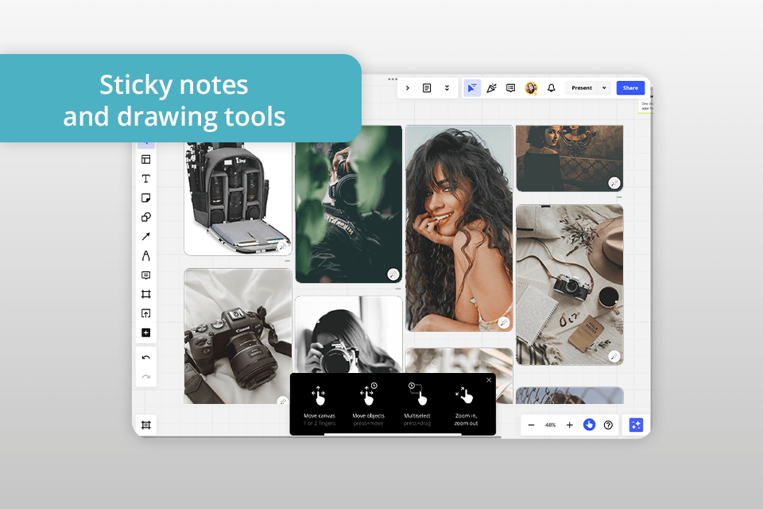
Task: Open frames panel at bottom left
Action: coord(145,425)
